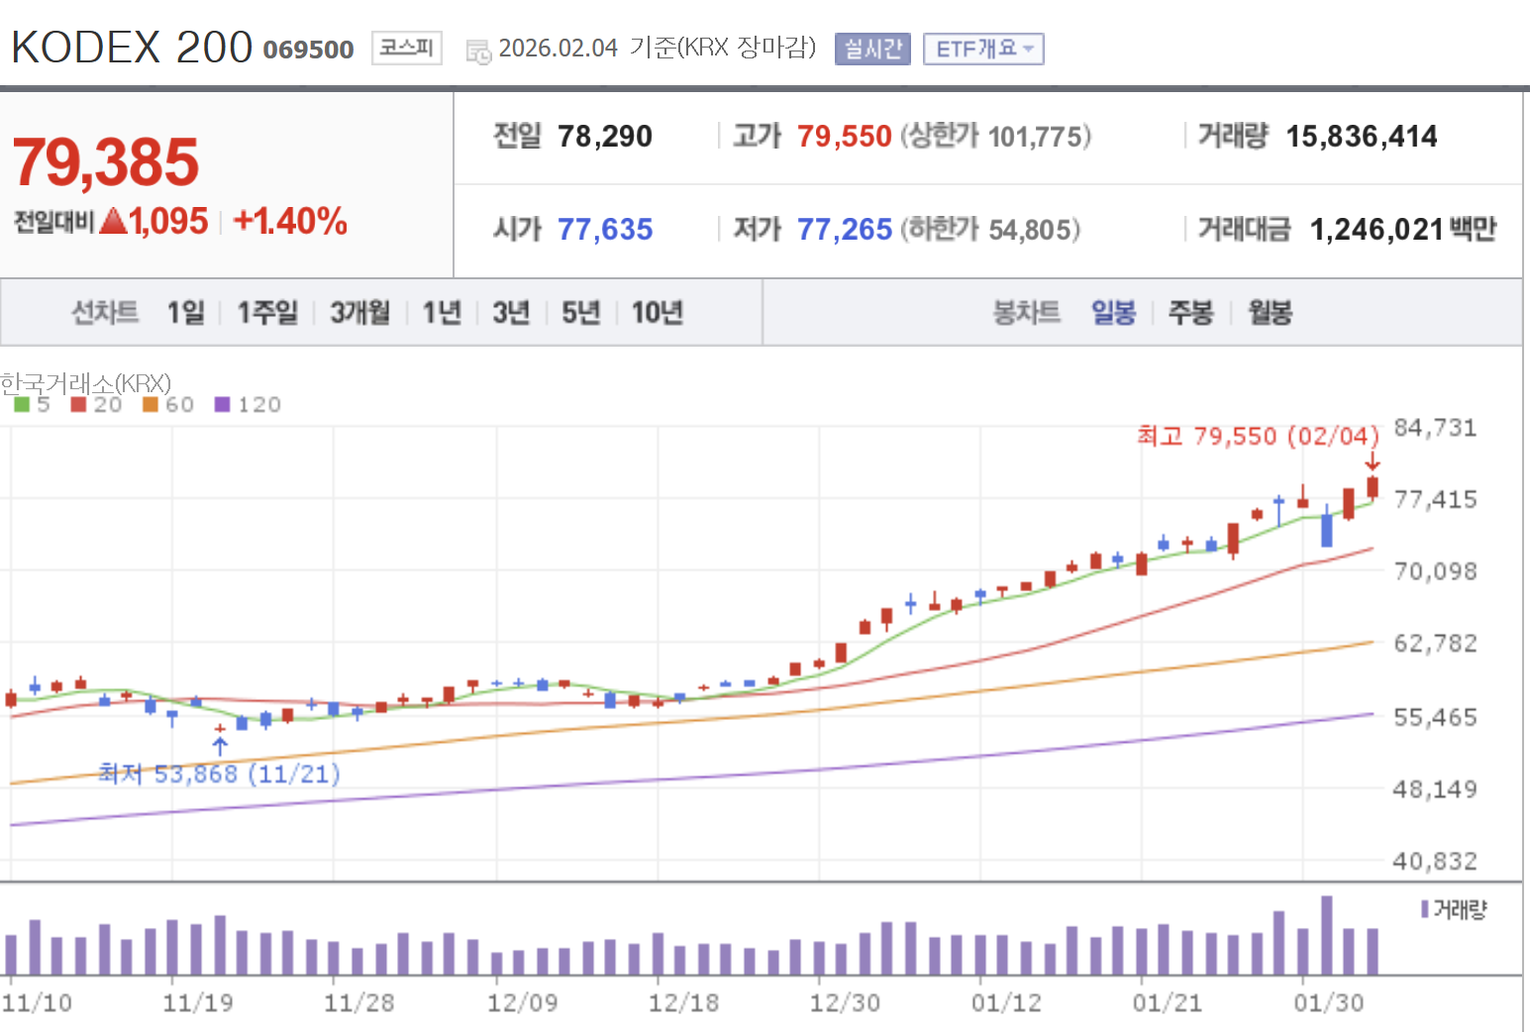The height and width of the screenshot is (1032, 1530).
Task: Switch to 주봉 weekly candle chart
Action: click(x=1191, y=313)
